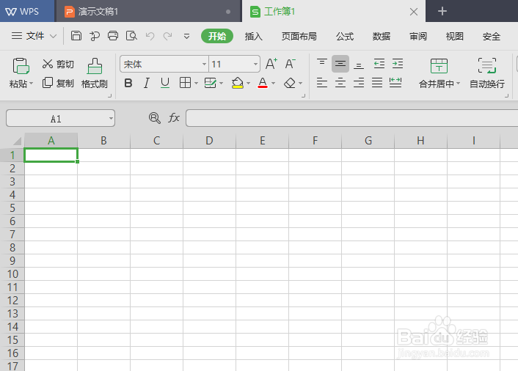This screenshot has height=371, width=518.
Task: Switch to the 页面布局 ribbon tab
Action: coord(299,36)
